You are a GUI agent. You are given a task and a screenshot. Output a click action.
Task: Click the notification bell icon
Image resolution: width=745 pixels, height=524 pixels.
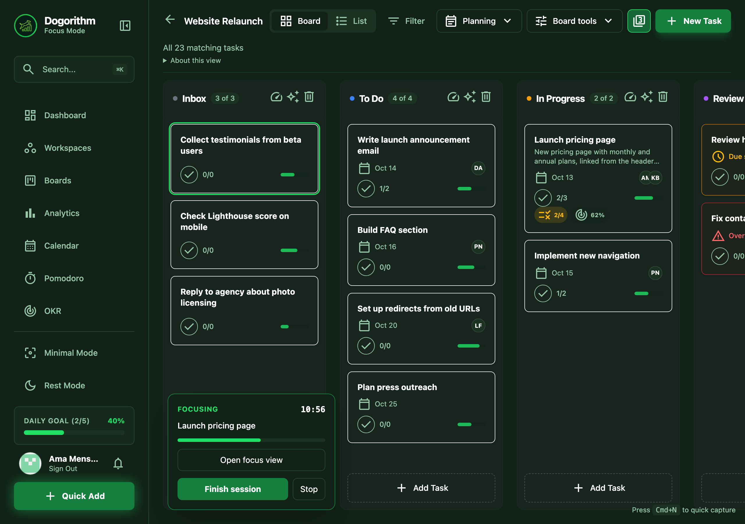(x=118, y=463)
